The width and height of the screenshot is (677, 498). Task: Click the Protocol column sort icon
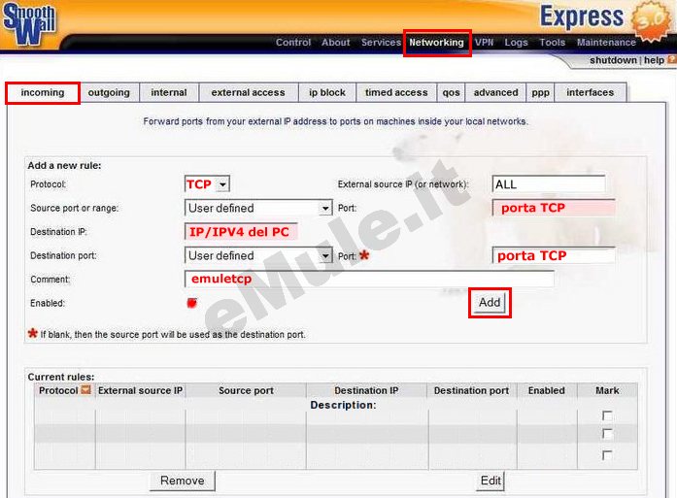[85, 390]
